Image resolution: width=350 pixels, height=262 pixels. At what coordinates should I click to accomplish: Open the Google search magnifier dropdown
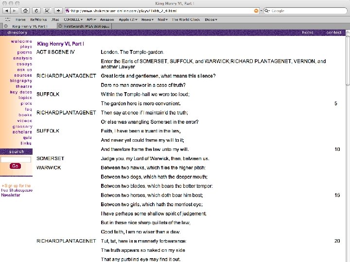click(267, 11)
